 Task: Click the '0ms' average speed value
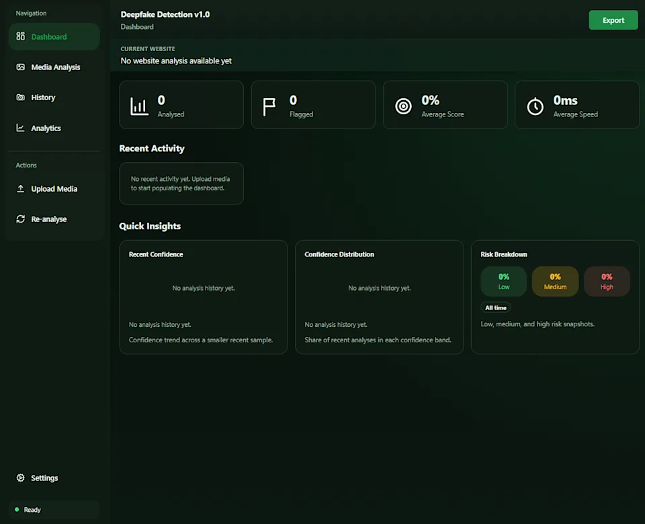point(565,100)
